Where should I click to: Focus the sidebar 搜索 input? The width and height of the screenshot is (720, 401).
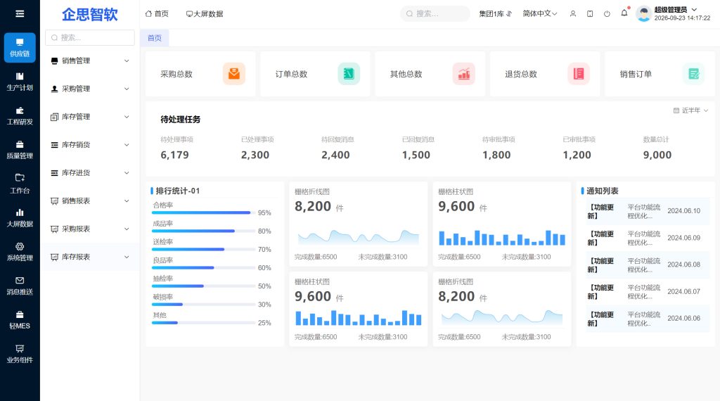pos(90,38)
